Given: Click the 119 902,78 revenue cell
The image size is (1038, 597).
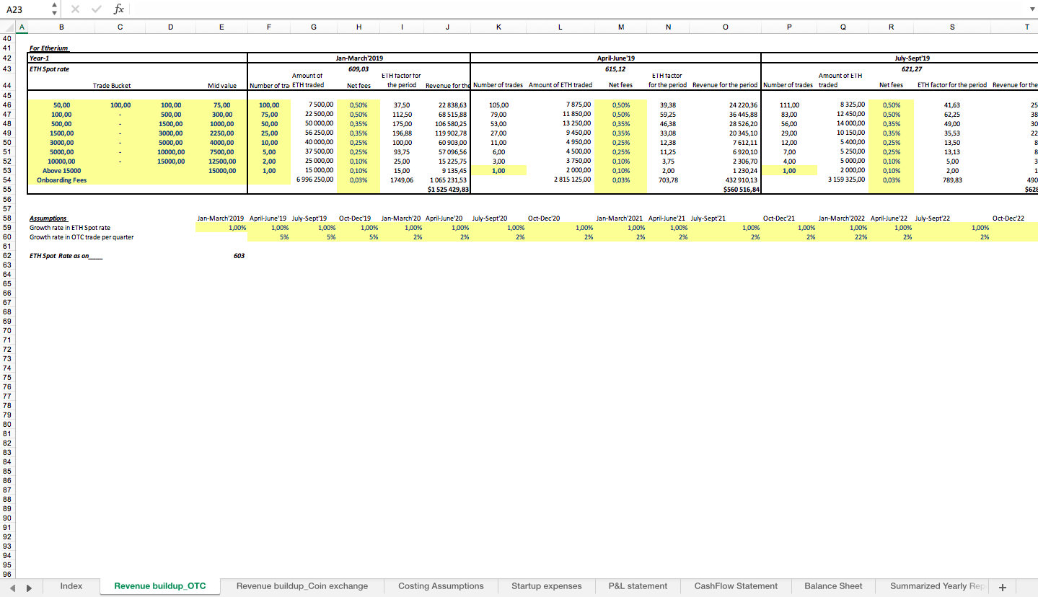Looking at the screenshot, I should click(452, 133).
